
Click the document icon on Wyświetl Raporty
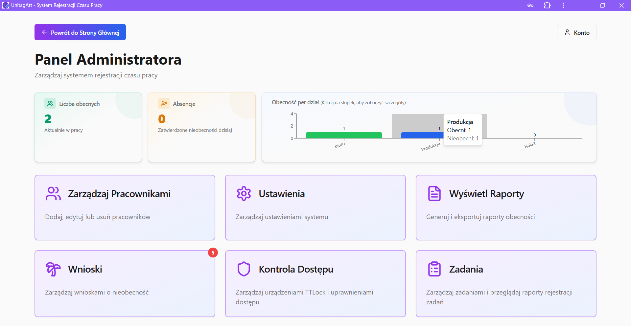point(434,194)
